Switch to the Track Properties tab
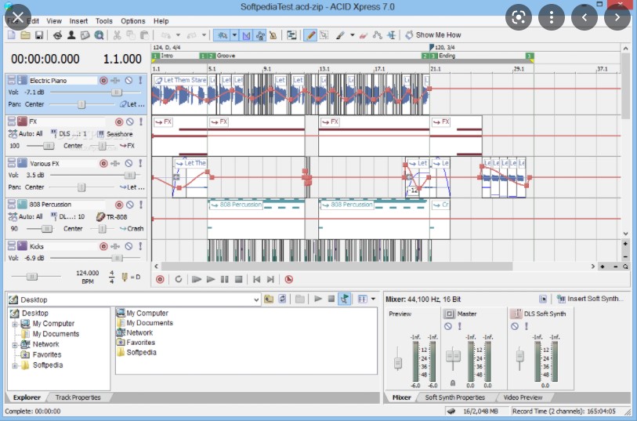This screenshot has height=421, width=637. pyautogui.click(x=78, y=397)
